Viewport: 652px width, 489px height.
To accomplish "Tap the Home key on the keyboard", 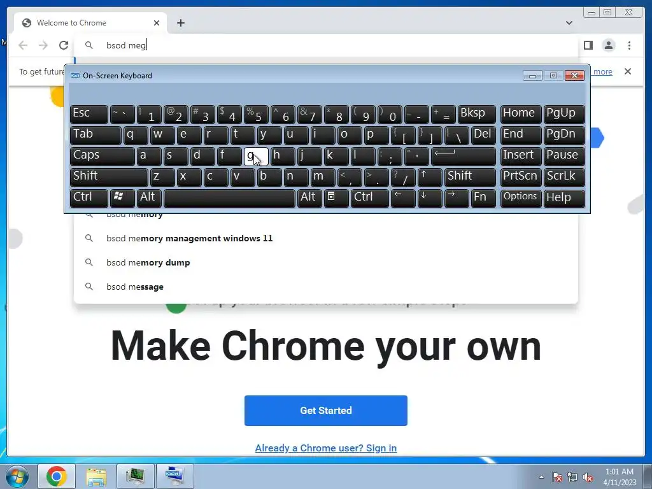I will click(x=521, y=115).
